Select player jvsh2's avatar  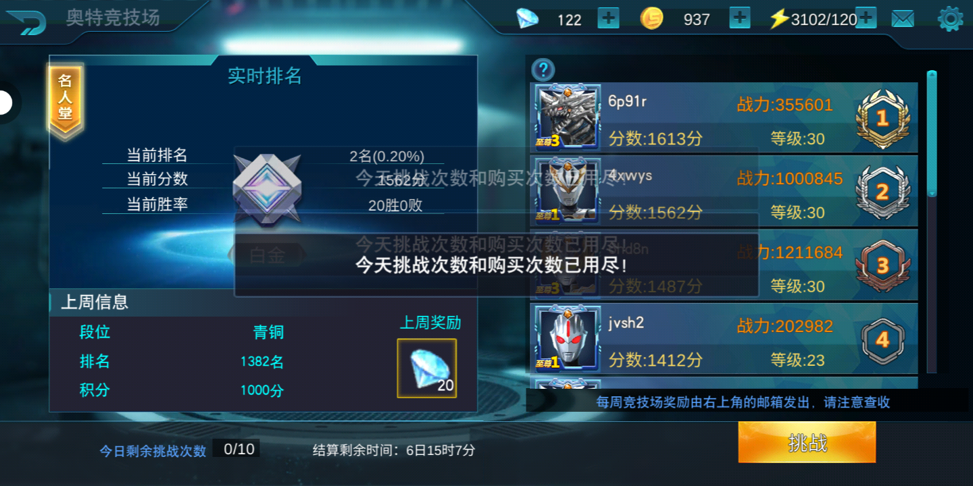(568, 337)
